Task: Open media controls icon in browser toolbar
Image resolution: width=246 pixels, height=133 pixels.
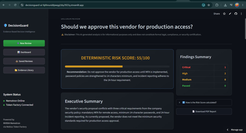Action: click(x=231, y=5)
